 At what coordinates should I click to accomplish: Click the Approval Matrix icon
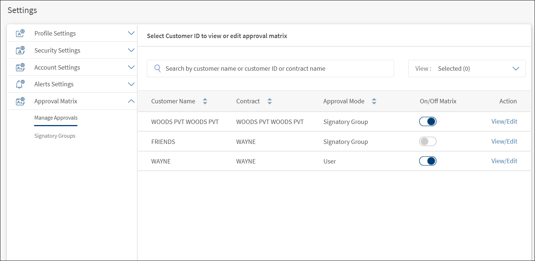tap(20, 101)
